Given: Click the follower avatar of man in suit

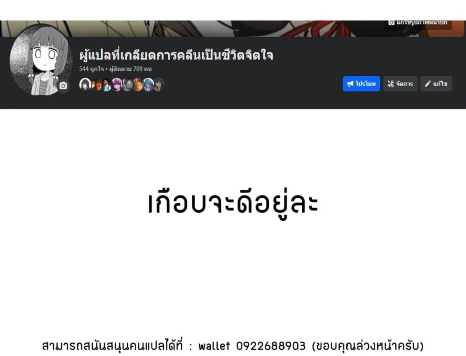Looking at the screenshot, I should click(106, 85).
